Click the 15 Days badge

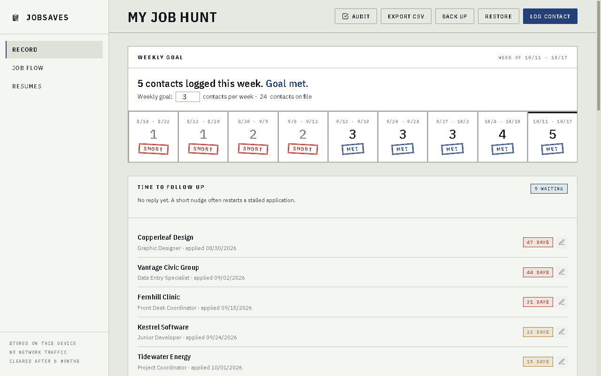tap(538, 362)
